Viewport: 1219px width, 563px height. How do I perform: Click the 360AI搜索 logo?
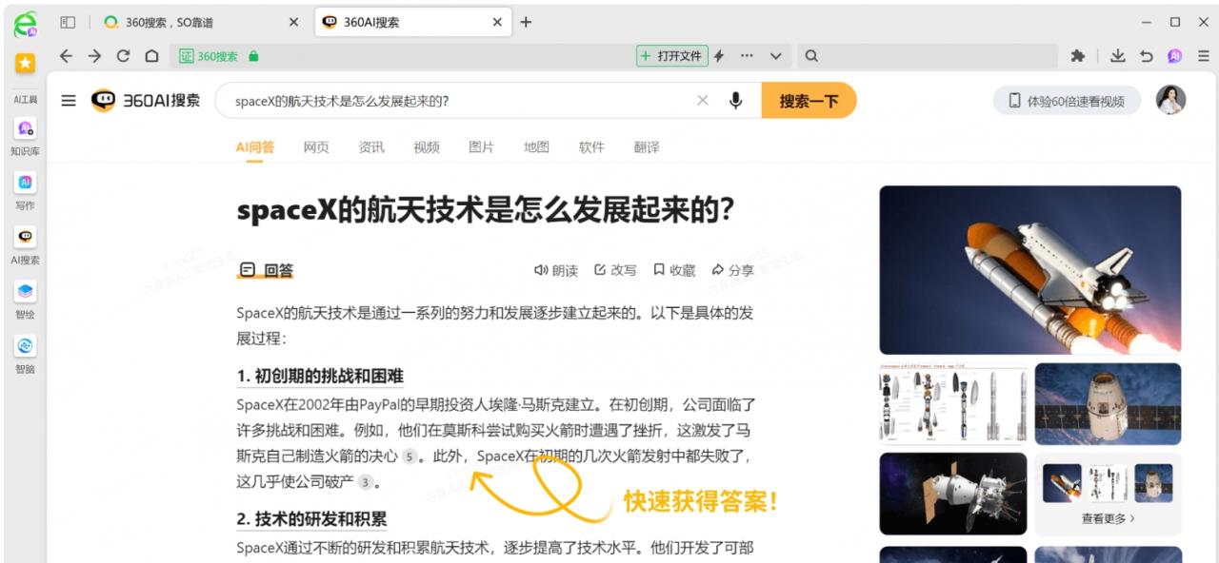pos(146,101)
